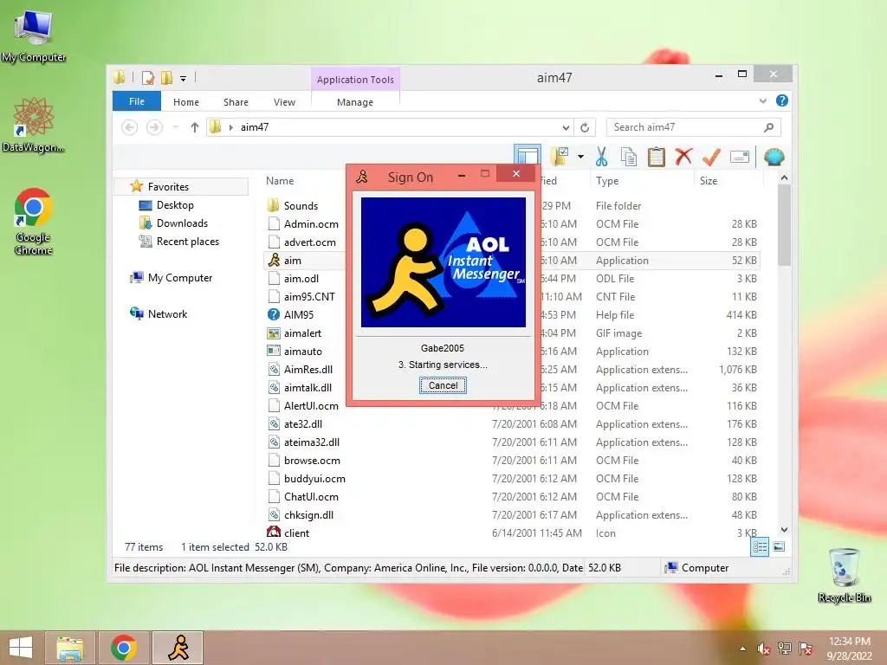Click the properties icon in quick access toolbar
The height and width of the screenshot is (665, 887).
click(x=148, y=77)
